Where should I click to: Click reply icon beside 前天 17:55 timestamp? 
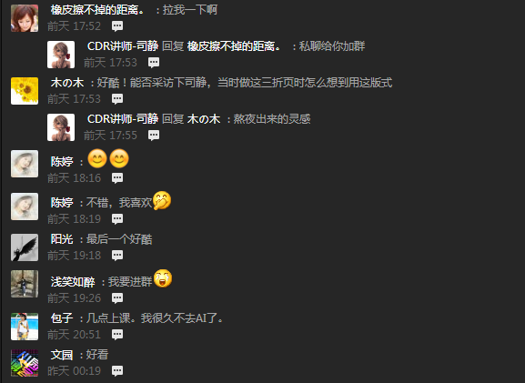[x=154, y=136]
